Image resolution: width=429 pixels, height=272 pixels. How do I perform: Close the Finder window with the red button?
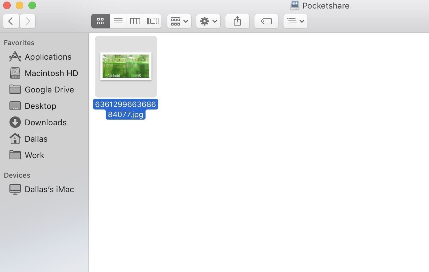(x=7, y=5)
